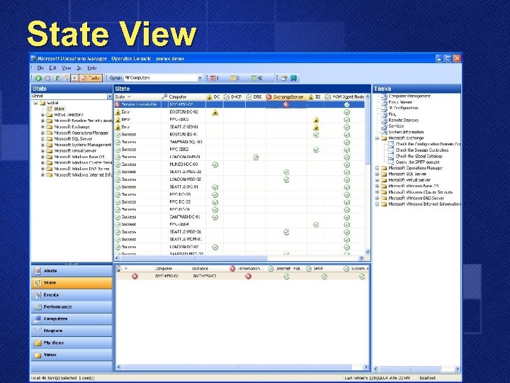Expand Microsoft Operations Manager in Tasks pane
This screenshot has width=510, height=383.
[378, 168]
